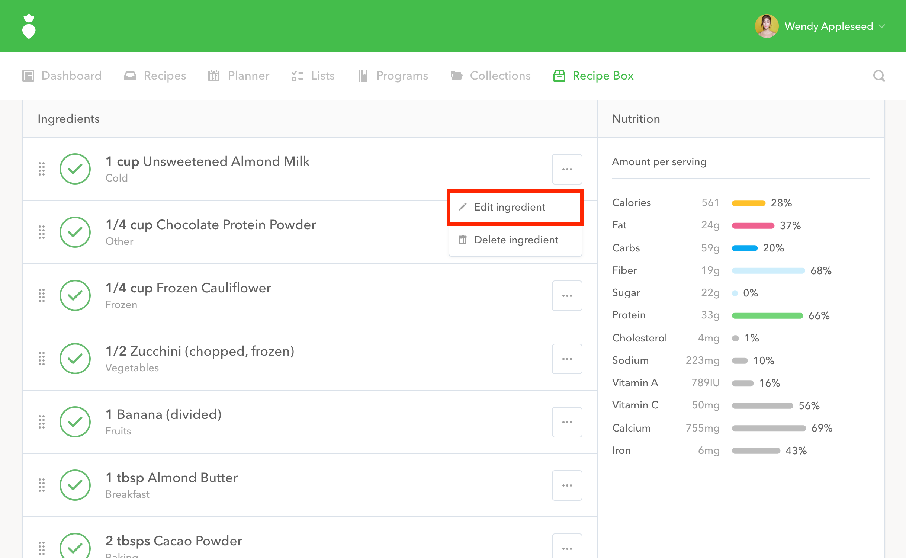Click the Collections folder icon
The width and height of the screenshot is (906, 558).
456,76
